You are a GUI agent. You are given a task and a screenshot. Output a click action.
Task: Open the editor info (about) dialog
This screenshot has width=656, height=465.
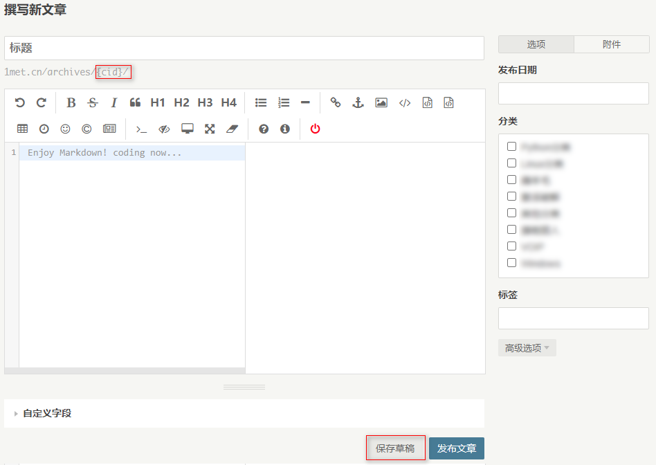pos(285,129)
